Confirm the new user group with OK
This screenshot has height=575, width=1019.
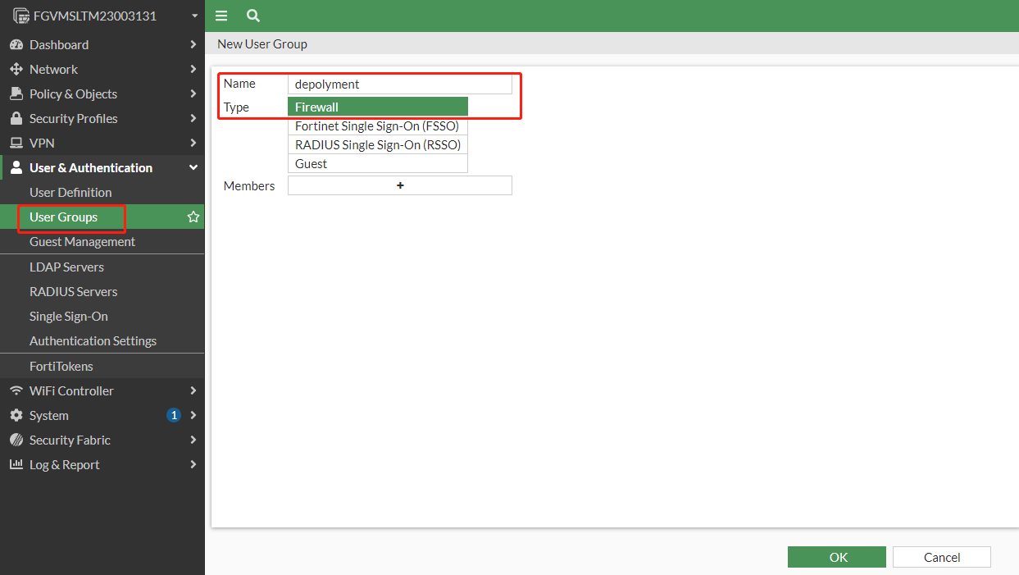(x=836, y=556)
